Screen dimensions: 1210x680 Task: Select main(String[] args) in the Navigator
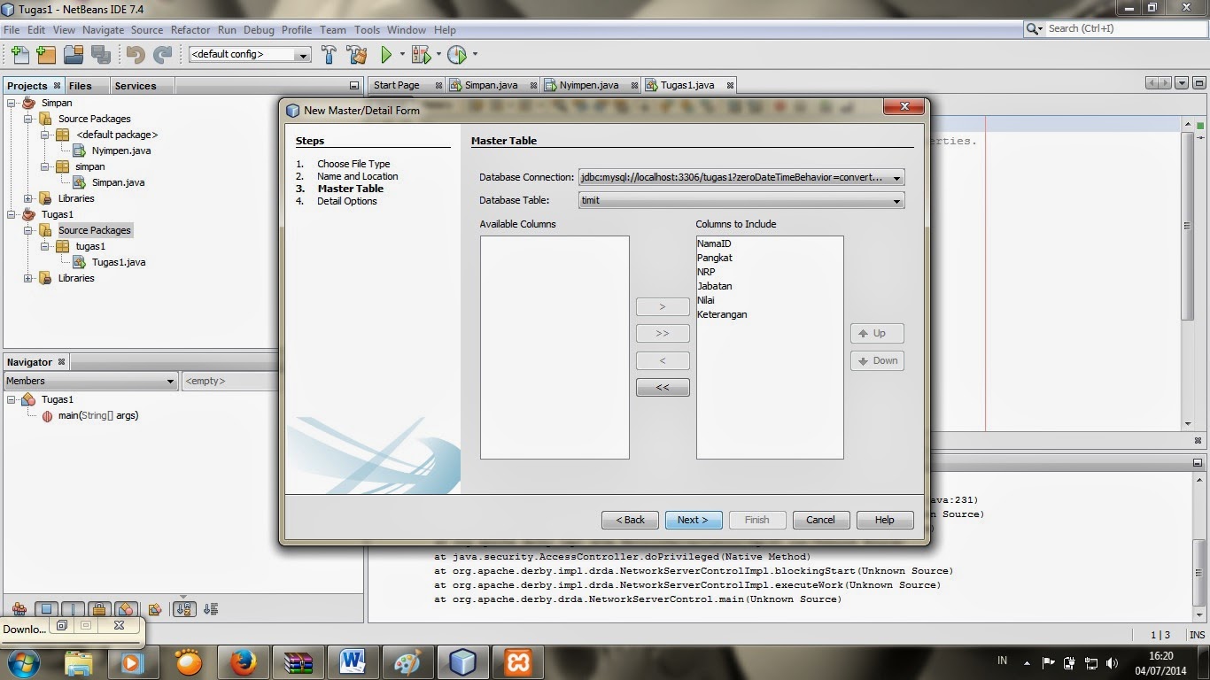tap(98, 415)
